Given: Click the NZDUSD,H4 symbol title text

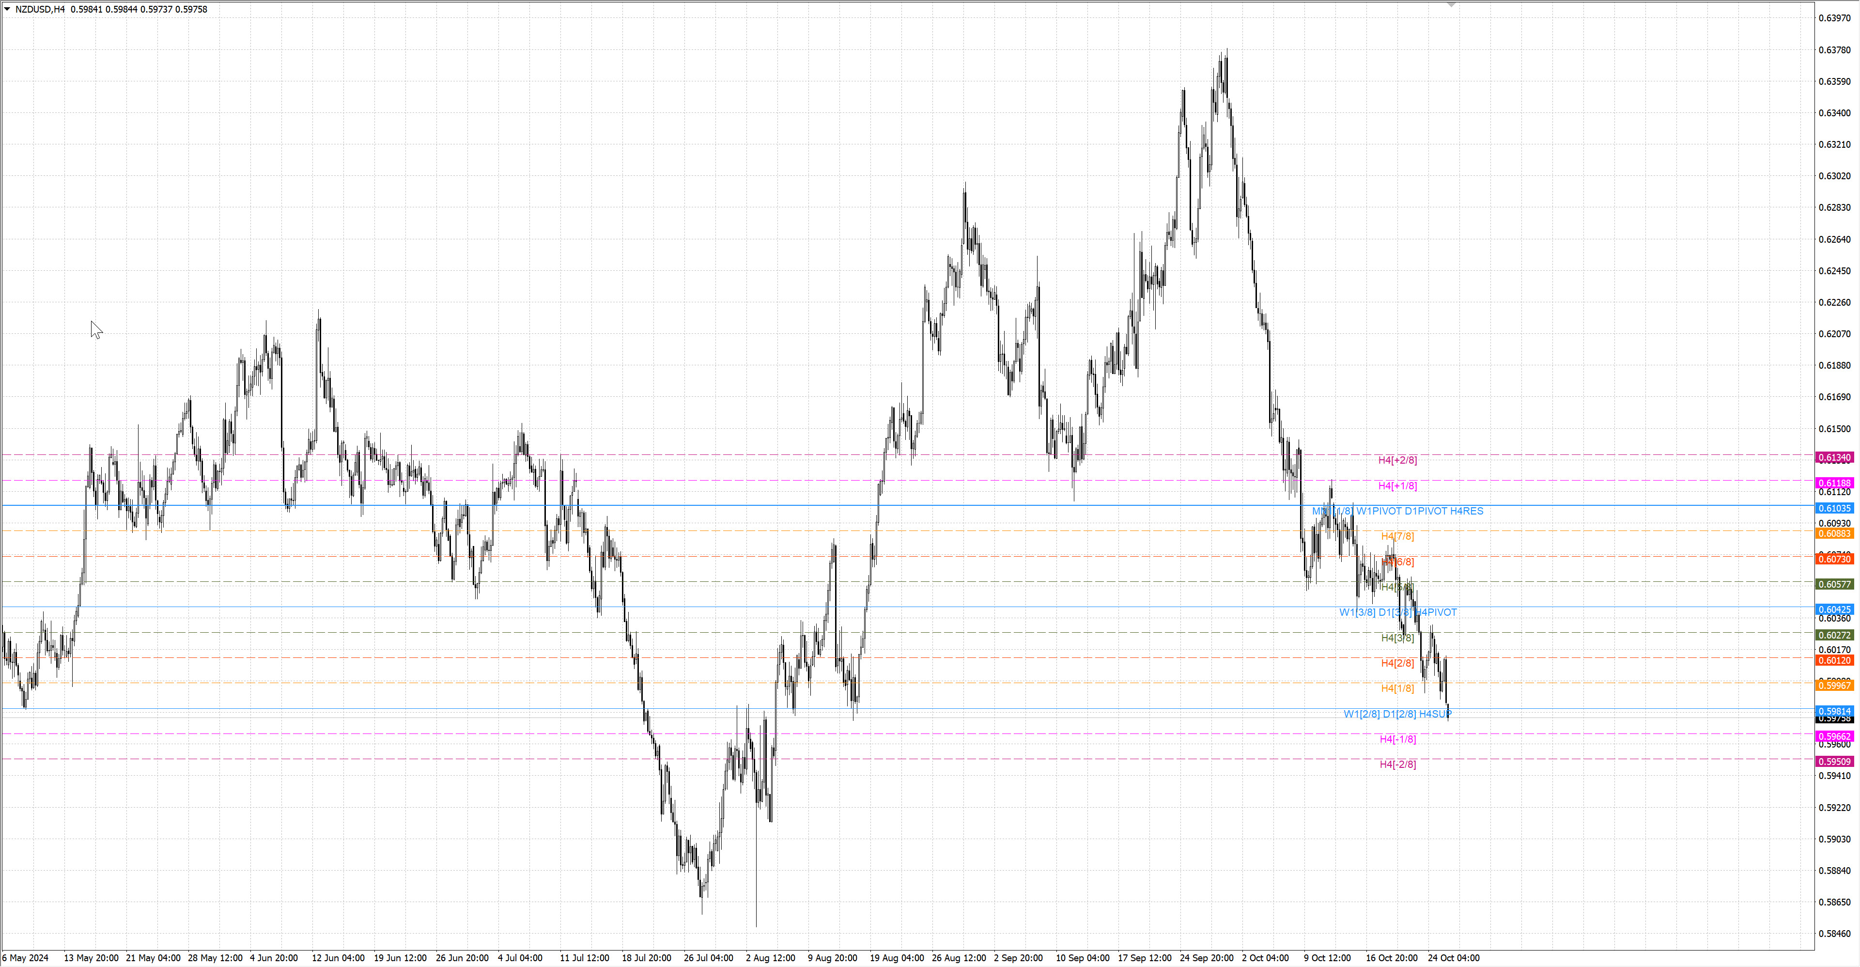Looking at the screenshot, I should coord(40,9).
